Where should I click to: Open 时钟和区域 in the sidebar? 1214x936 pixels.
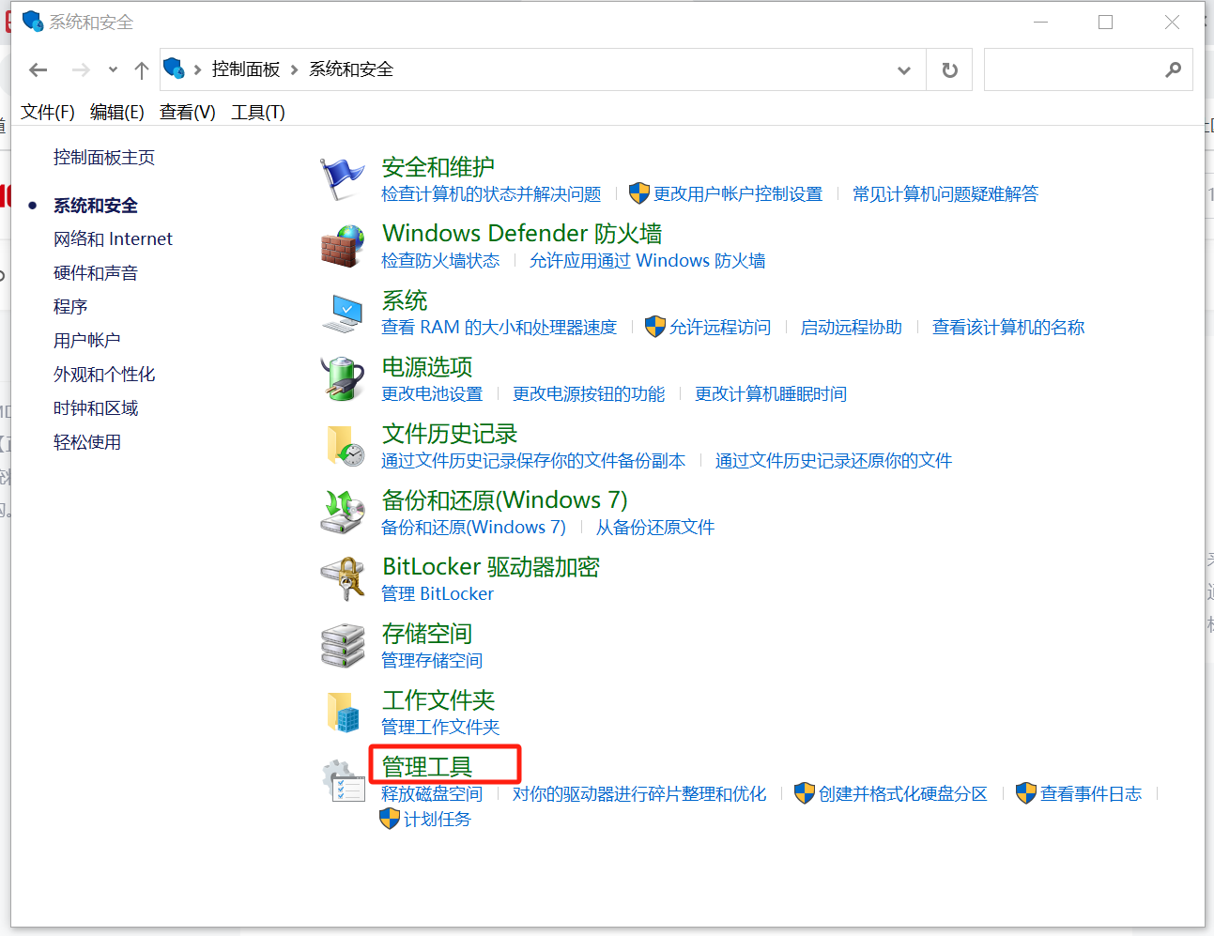coord(96,408)
